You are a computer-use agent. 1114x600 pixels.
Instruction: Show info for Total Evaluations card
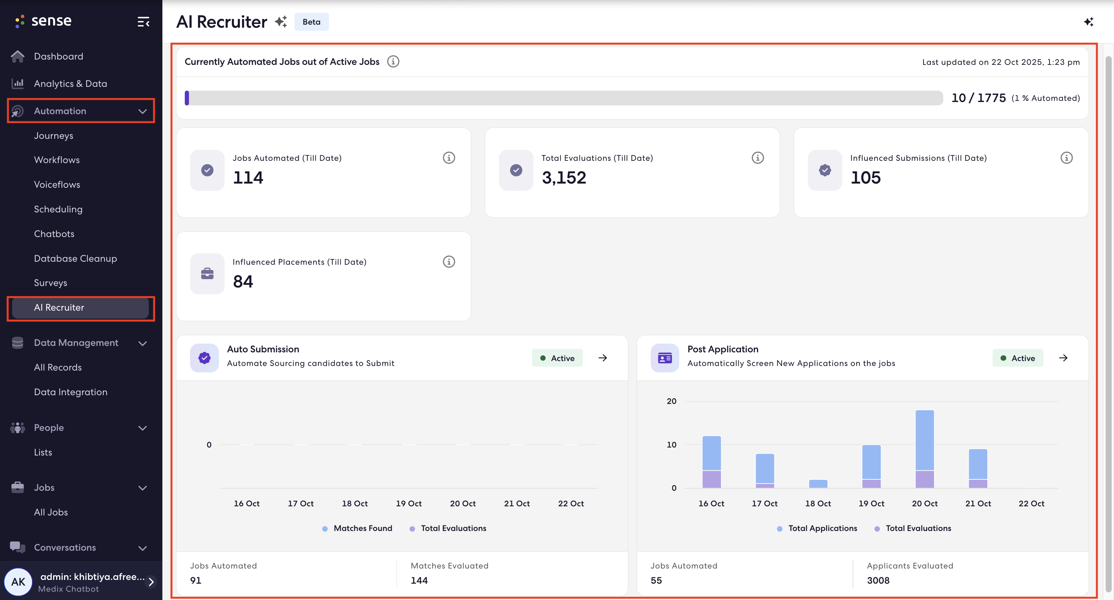coord(758,158)
